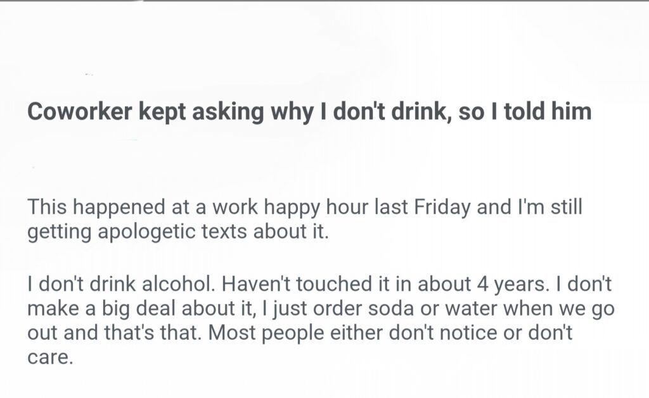649x398 pixels.
Task: Open the post title about coworker asking
Action: pyautogui.click(x=309, y=112)
